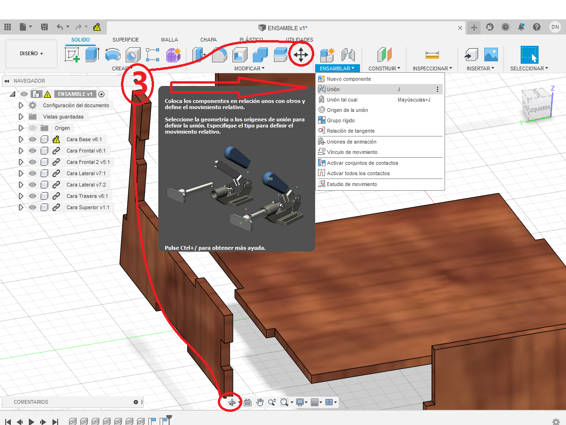Hide the Cara Frontal v6:1 component
This screenshot has width=566, height=425.
point(33,151)
